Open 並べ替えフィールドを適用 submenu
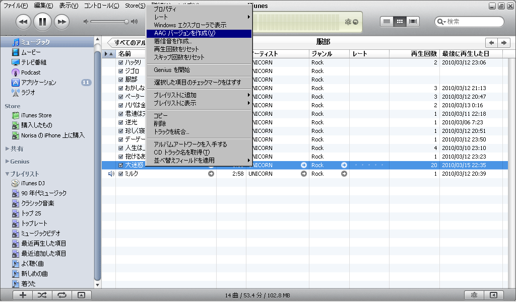The width and height of the screenshot is (516, 302). 199,161
